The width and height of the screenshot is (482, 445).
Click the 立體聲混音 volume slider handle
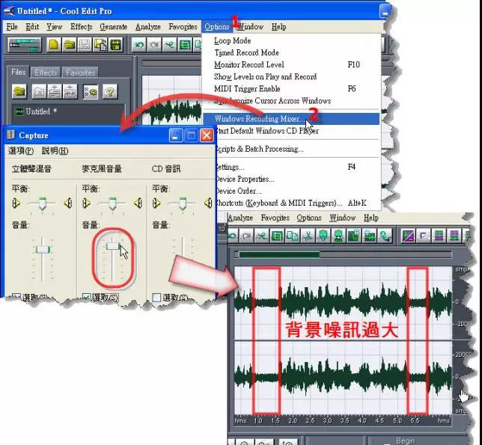tap(43, 249)
